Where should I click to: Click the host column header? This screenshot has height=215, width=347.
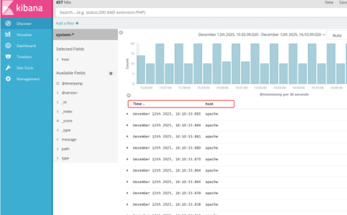(209, 104)
